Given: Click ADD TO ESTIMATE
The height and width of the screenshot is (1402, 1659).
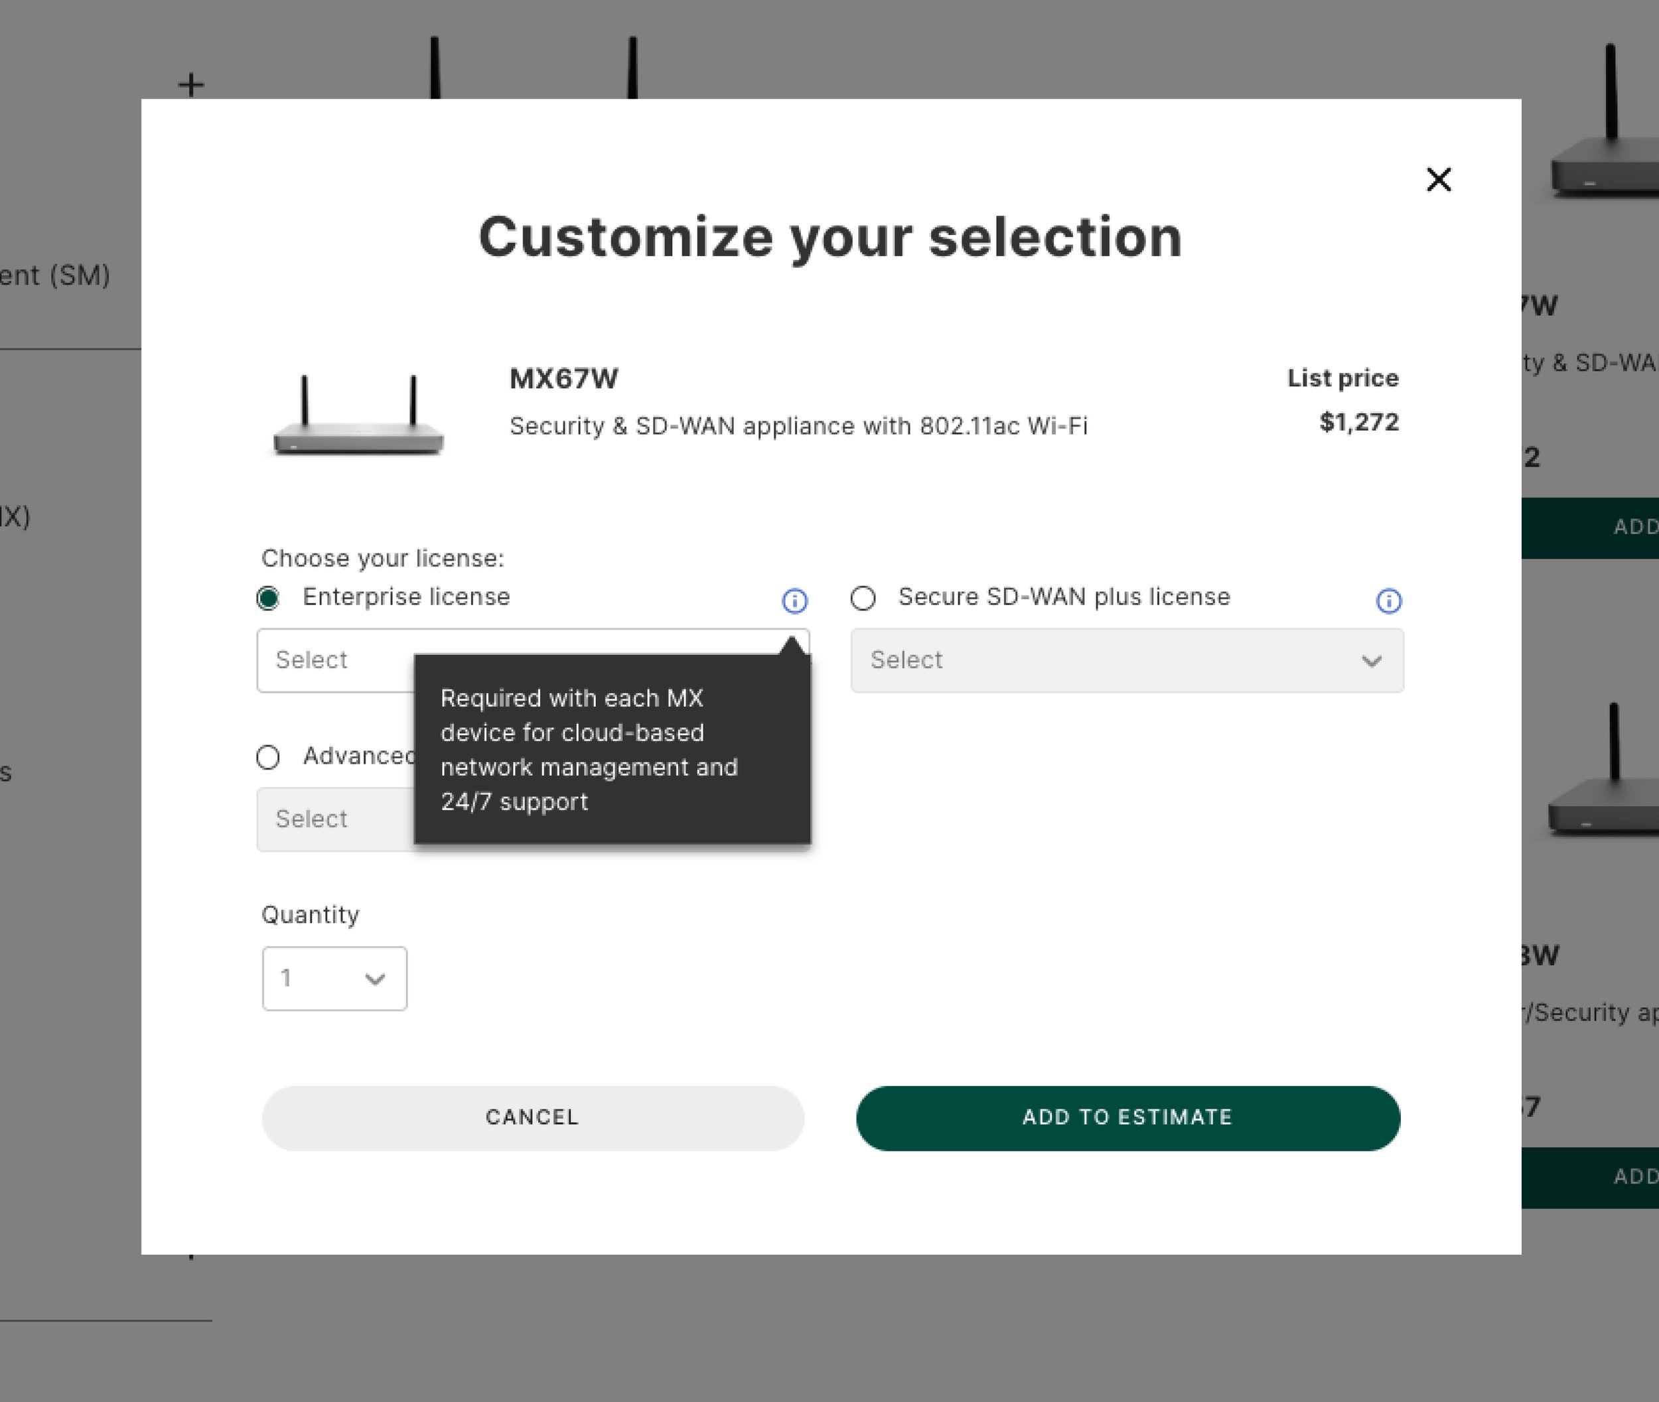Looking at the screenshot, I should pyautogui.click(x=1127, y=1117).
